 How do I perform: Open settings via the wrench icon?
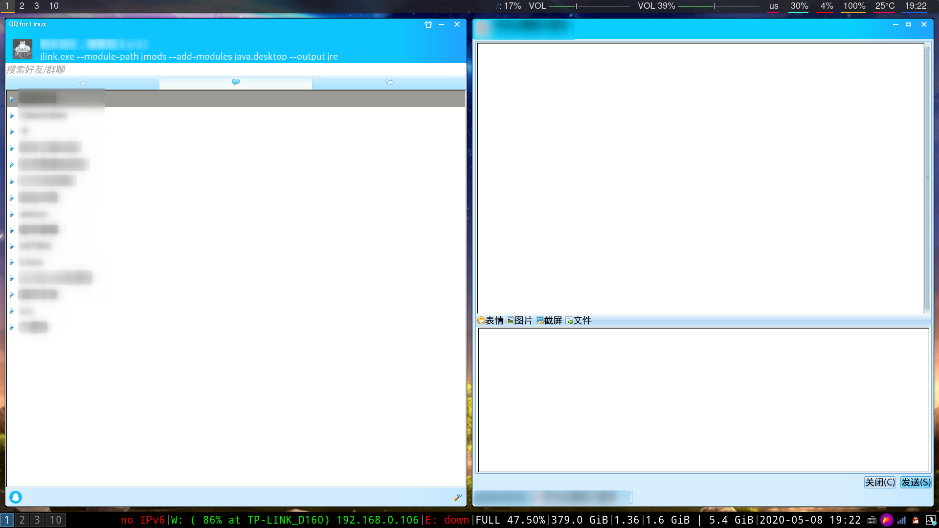point(458,497)
